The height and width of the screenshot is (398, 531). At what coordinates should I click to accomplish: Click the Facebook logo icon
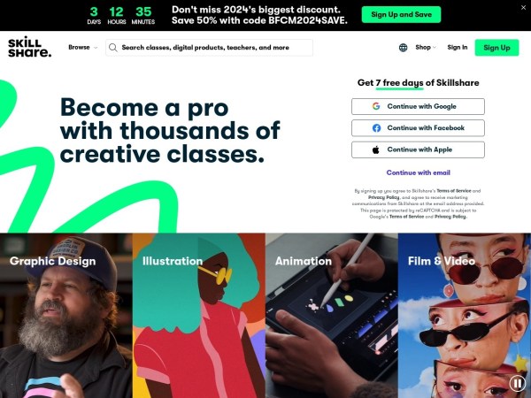pos(376,128)
